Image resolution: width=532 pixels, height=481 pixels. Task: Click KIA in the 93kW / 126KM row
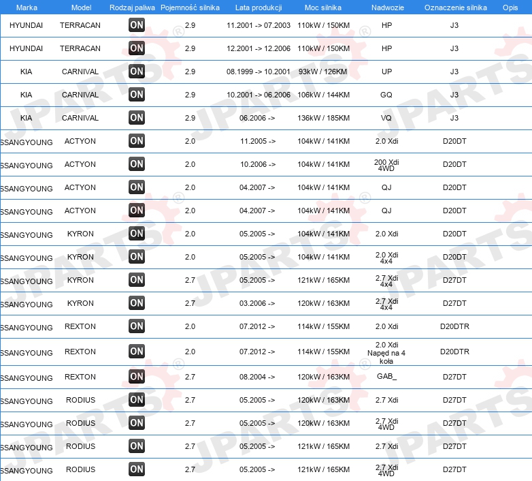(x=26, y=72)
